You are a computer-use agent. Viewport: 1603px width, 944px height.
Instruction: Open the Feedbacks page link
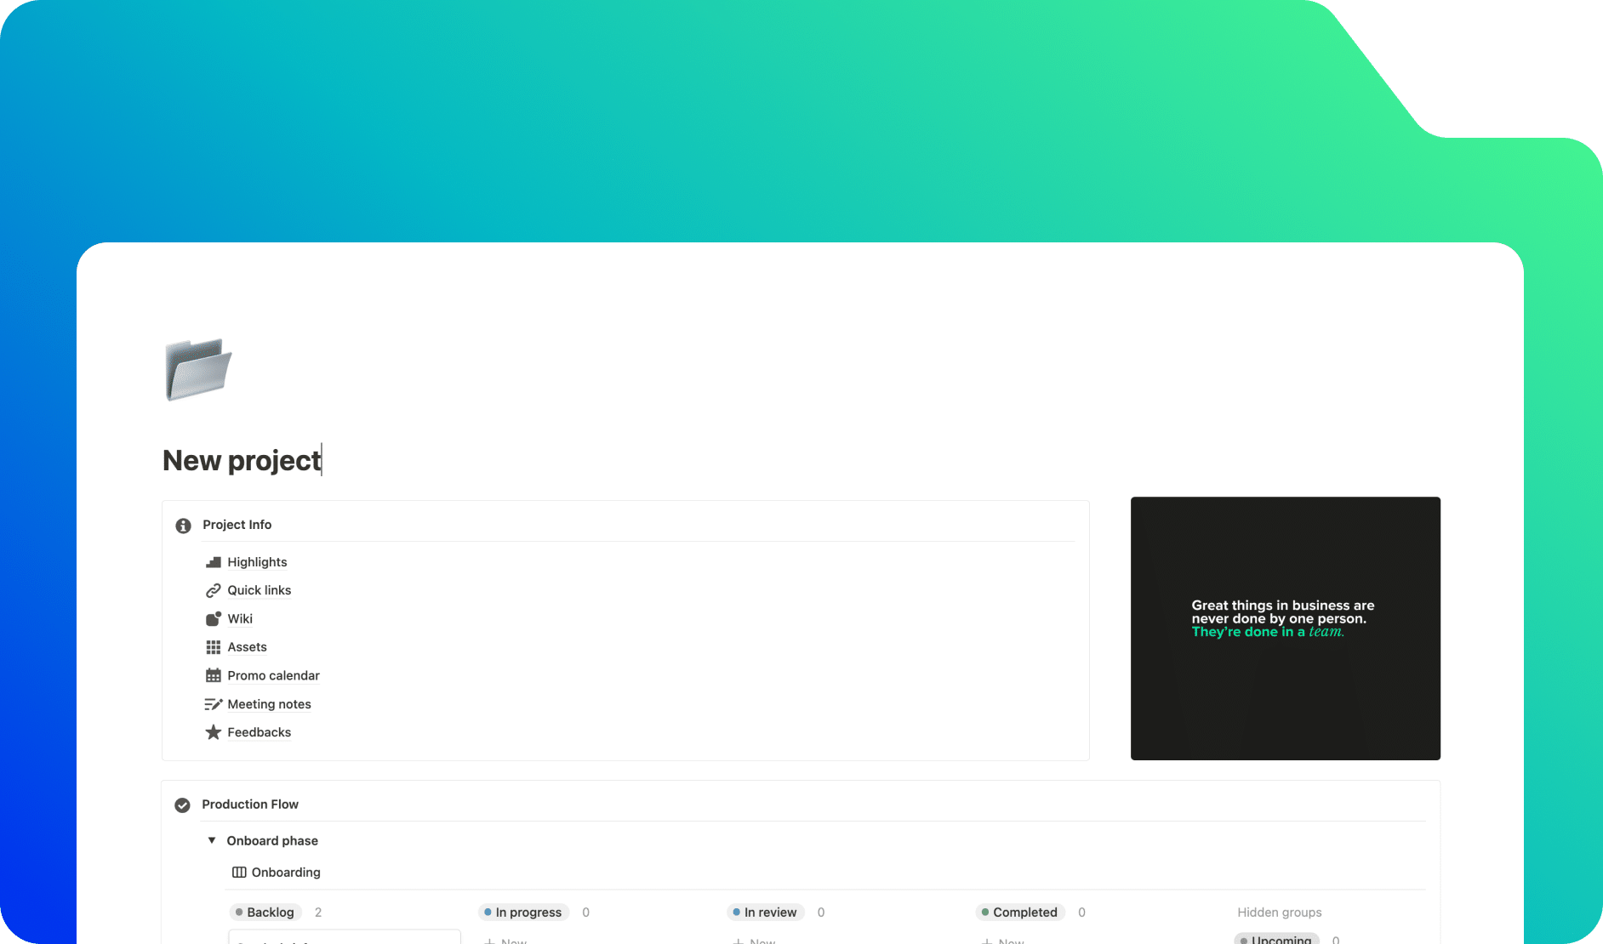coord(259,732)
